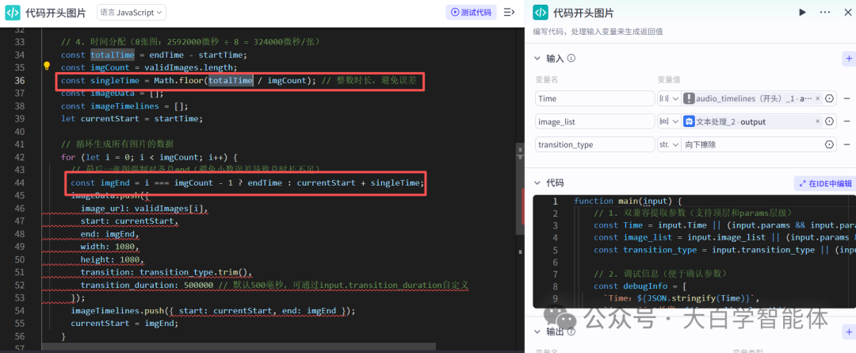Click the 变量值 column header label
The width and height of the screenshot is (856, 353).
tap(669, 79)
